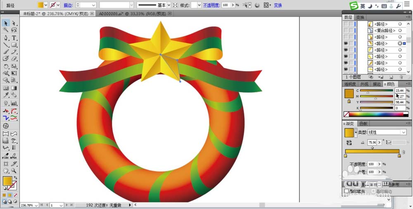Switch to Gradient fill mode button

click(10, 195)
